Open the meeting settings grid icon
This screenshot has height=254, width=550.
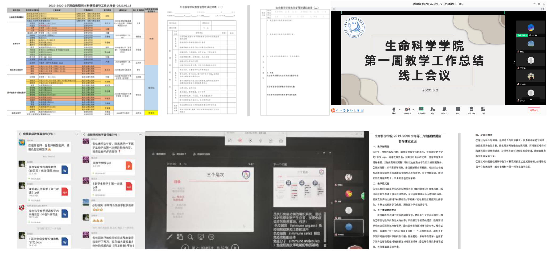point(483,110)
